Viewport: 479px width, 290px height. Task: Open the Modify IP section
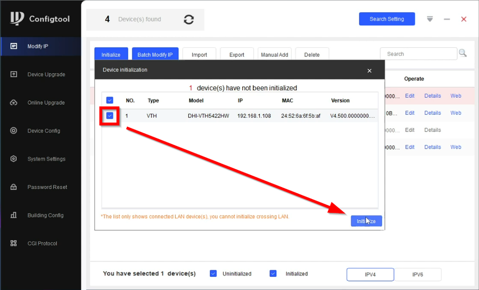[x=41, y=46]
